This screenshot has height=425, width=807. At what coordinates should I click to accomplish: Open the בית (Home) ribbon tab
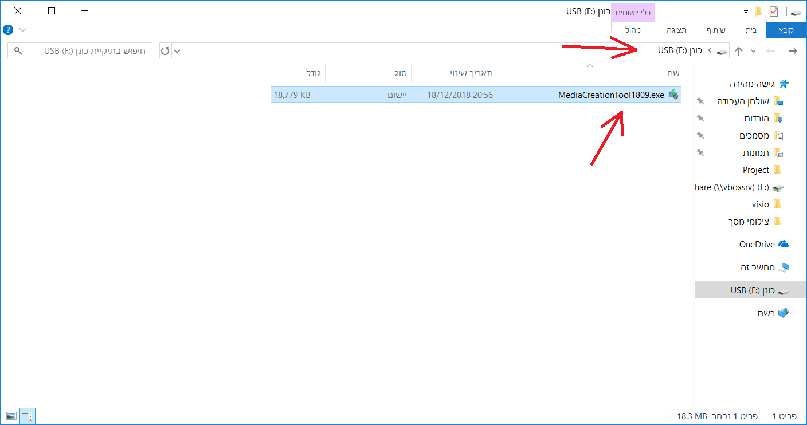point(751,30)
